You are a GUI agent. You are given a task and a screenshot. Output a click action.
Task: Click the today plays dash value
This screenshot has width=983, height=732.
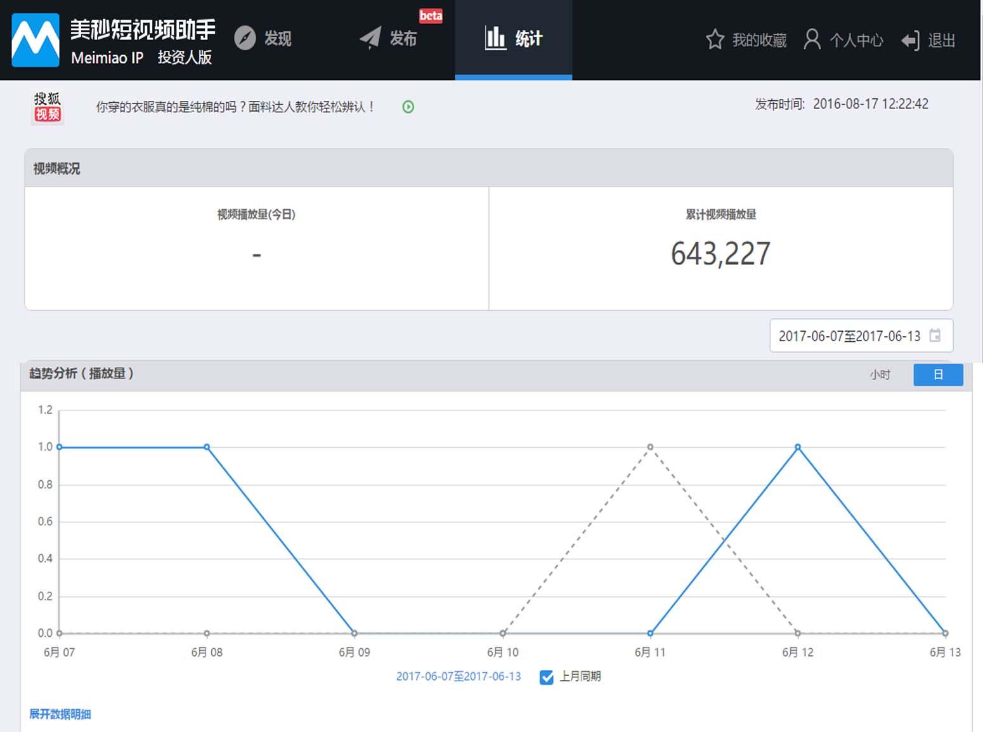pos(257,256)
